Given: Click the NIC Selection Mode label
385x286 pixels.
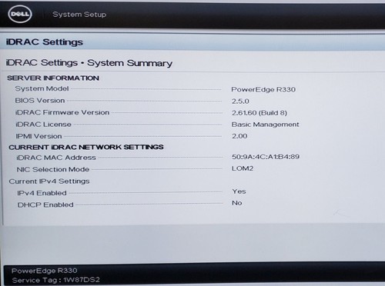Looking at the screenshot, I should click(x=53, y=169).
